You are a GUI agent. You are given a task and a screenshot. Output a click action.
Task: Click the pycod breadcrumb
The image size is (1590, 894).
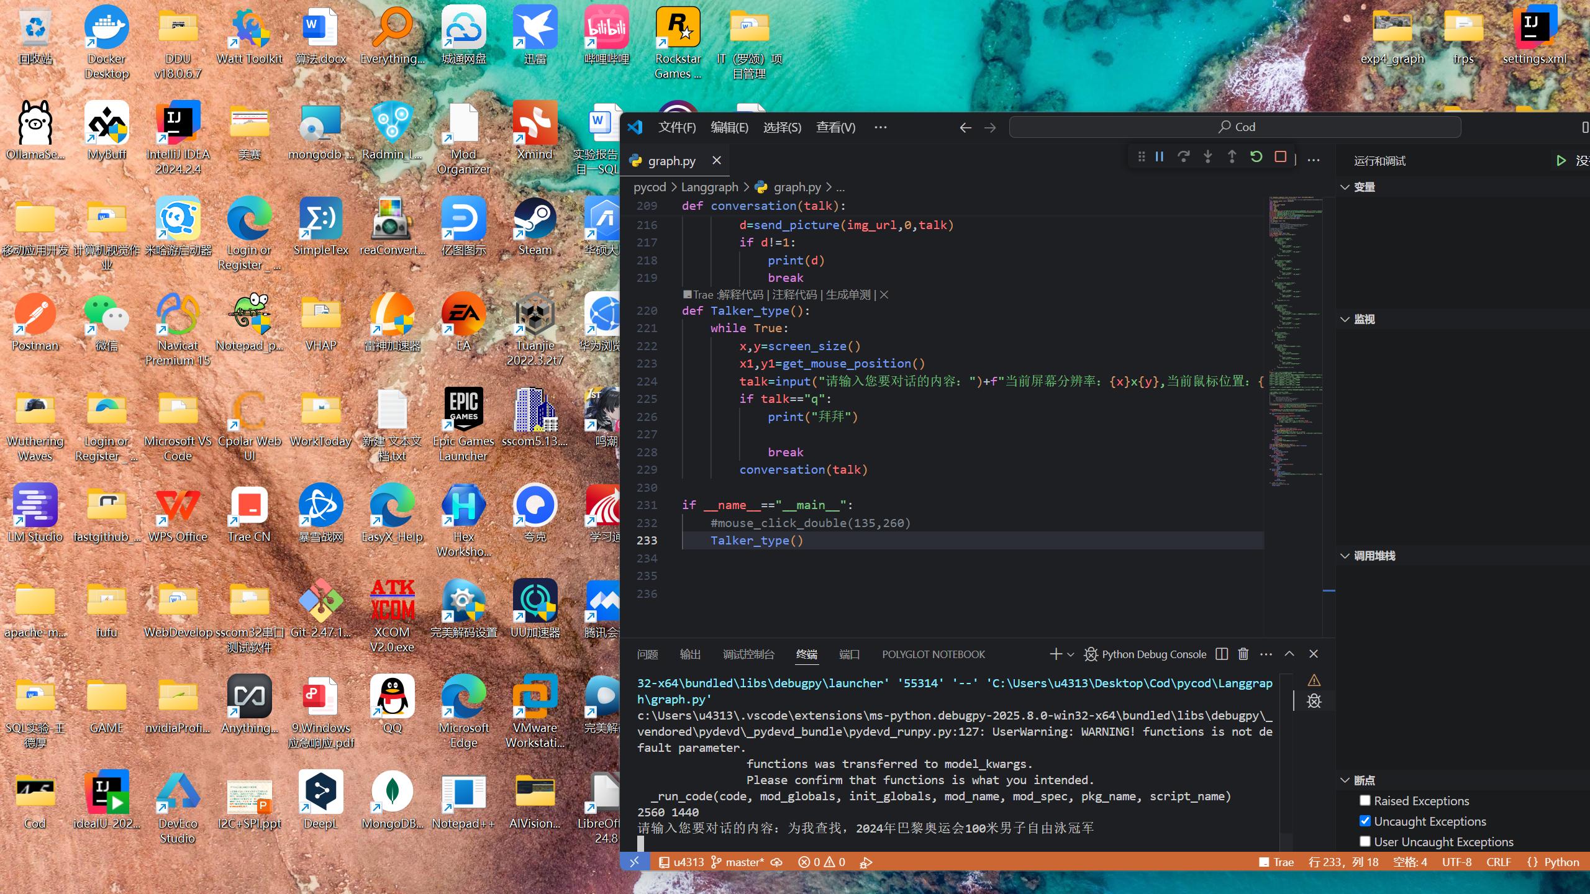(x=650, y=187)
